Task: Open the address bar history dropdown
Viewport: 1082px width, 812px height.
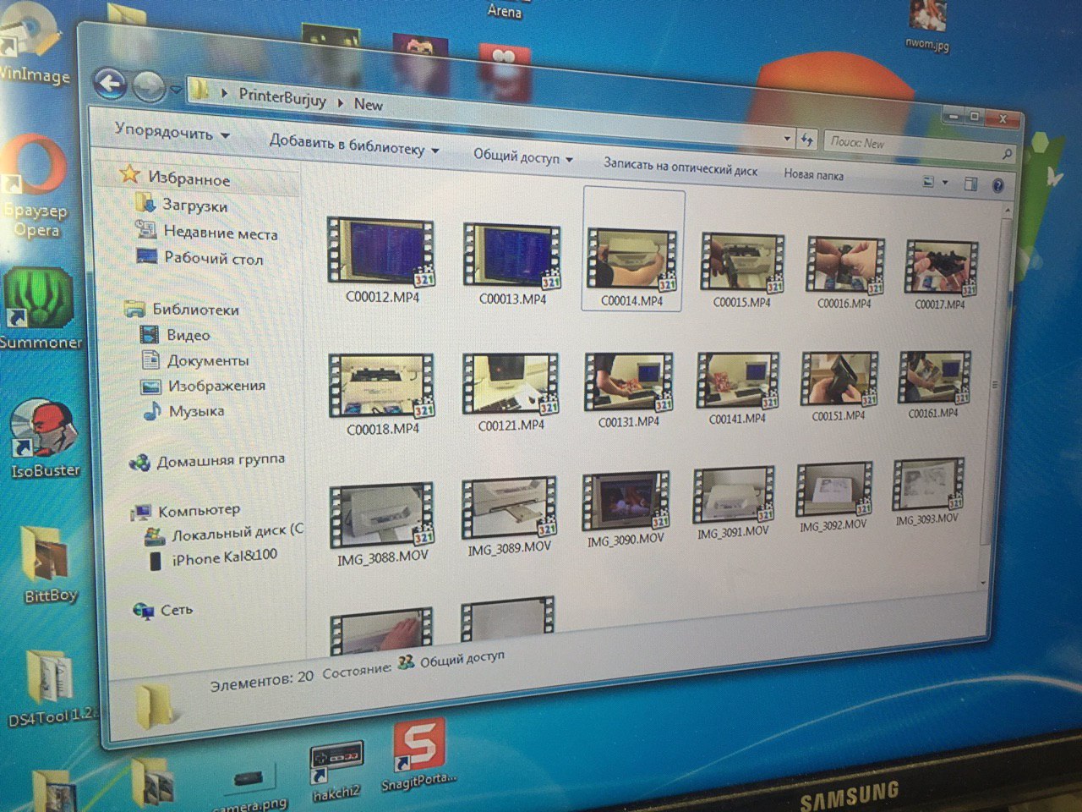Action: coord(786,138)
